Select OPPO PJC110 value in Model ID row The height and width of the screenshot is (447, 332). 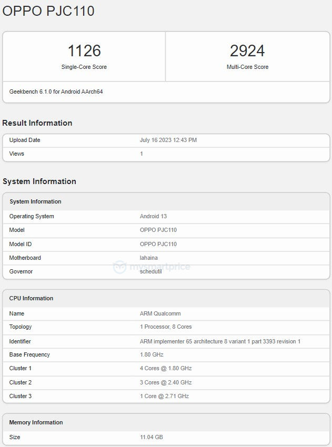click(x=158, y=245)
